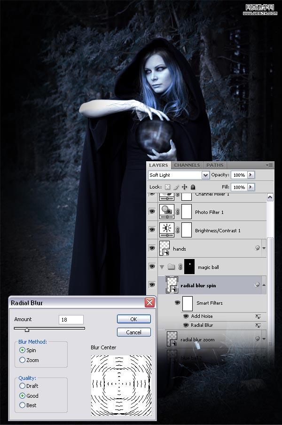The image size is (282, 425).
Task: Select Draft quality option
Action: pos(22,386)
